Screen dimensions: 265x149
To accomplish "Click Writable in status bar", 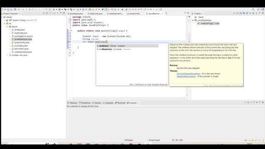I will 129,140.
